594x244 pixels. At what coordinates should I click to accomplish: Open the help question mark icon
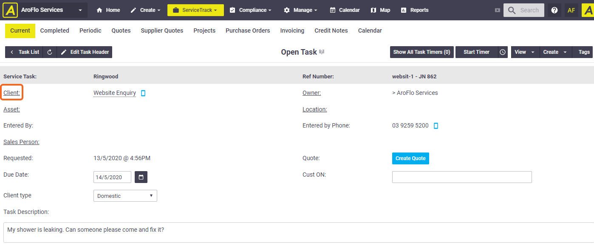point(554,10)
